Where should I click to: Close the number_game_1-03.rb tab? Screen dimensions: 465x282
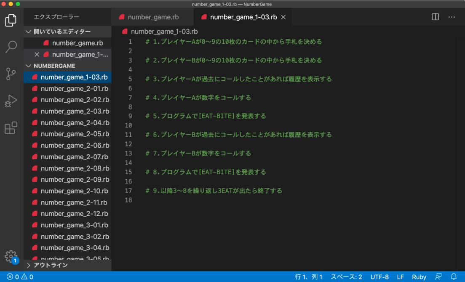(x=283, y=17)
